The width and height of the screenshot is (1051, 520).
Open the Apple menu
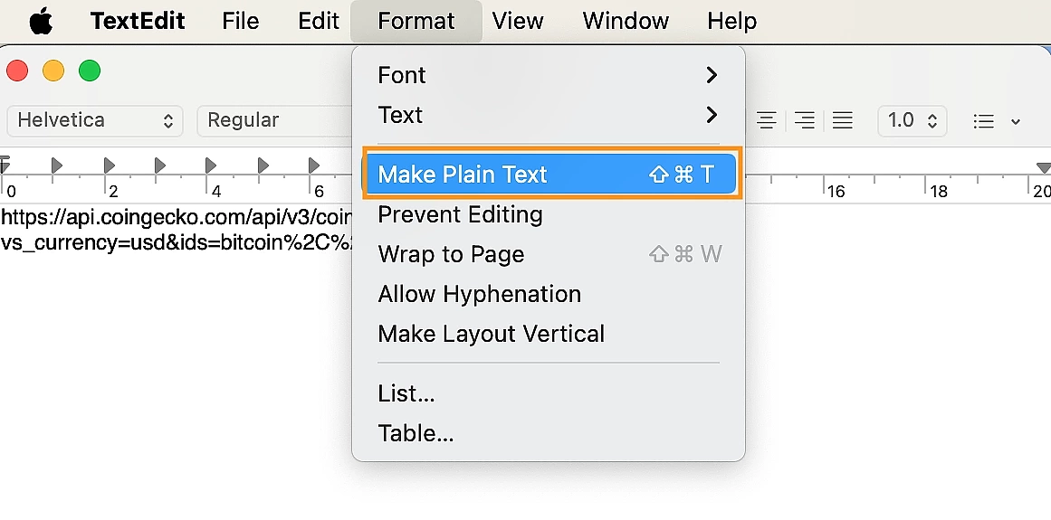[41, 22]
